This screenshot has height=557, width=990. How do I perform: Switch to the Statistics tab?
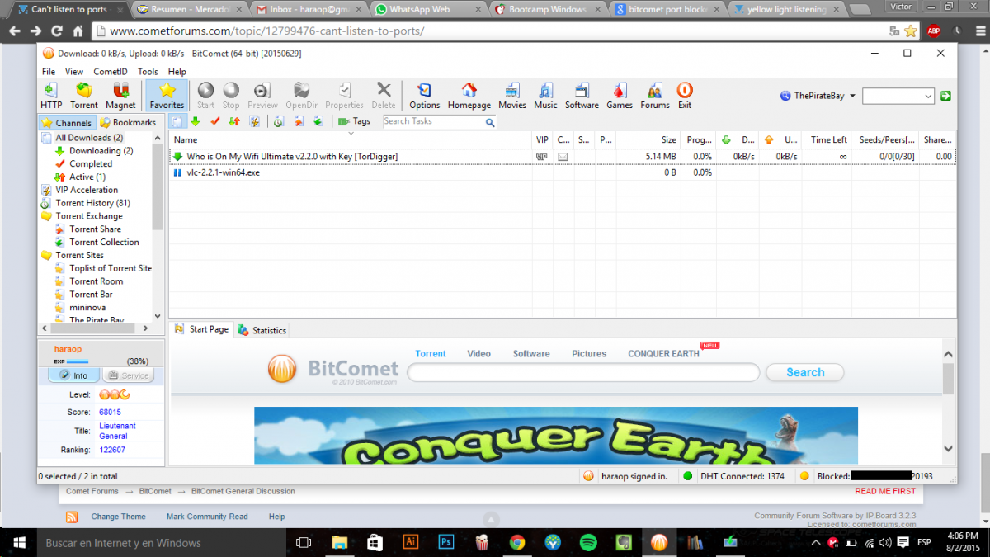(x=262, y=330)
